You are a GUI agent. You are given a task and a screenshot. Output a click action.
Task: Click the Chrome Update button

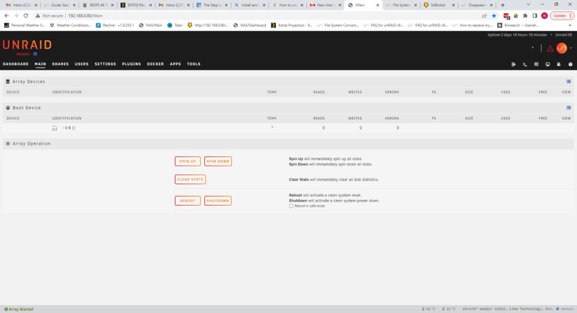pos(562,16)
